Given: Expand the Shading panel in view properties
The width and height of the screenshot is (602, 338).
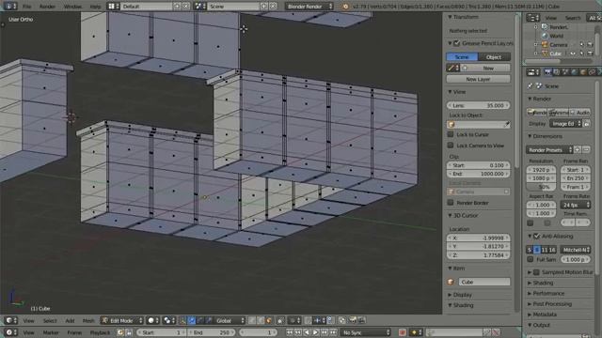Looking at the screenshot, I should [450, 305].
